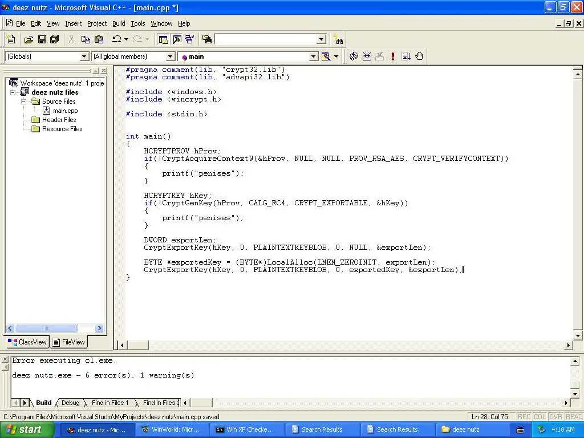584x438 pixels.
Task: Open the main members dropdown
Action: (x=314, y=56)
